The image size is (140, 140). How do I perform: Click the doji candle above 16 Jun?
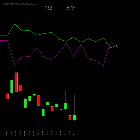pyautogui.click(x=61, y=110)
